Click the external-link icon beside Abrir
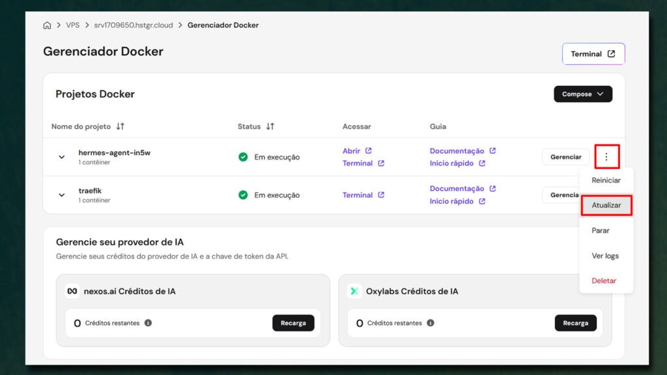The image size is (667, 375). click(369, 150)
